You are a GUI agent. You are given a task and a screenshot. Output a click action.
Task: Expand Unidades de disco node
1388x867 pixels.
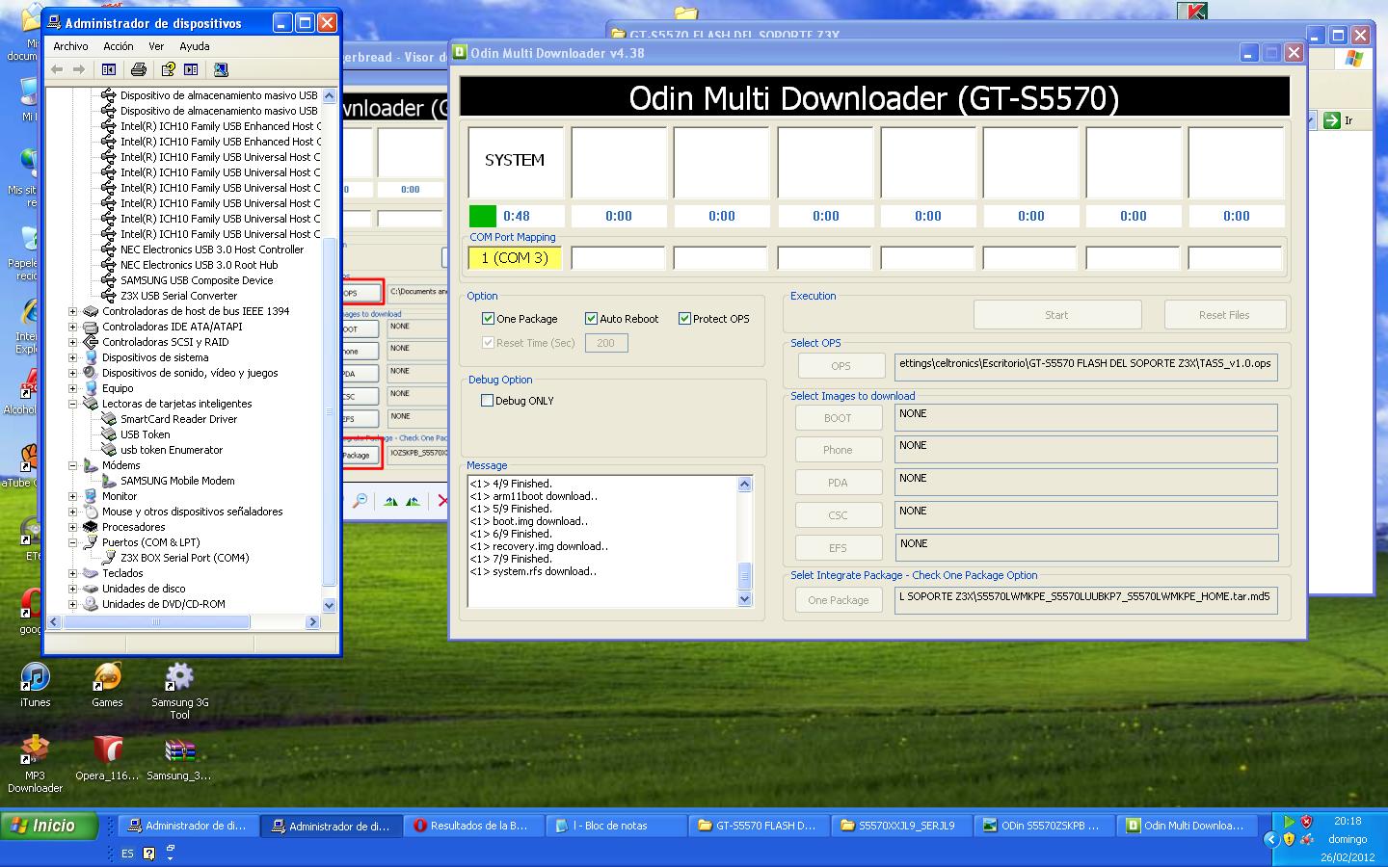(x=72, y=589)
